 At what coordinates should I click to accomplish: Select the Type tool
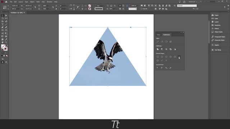(x=3, y=24)
